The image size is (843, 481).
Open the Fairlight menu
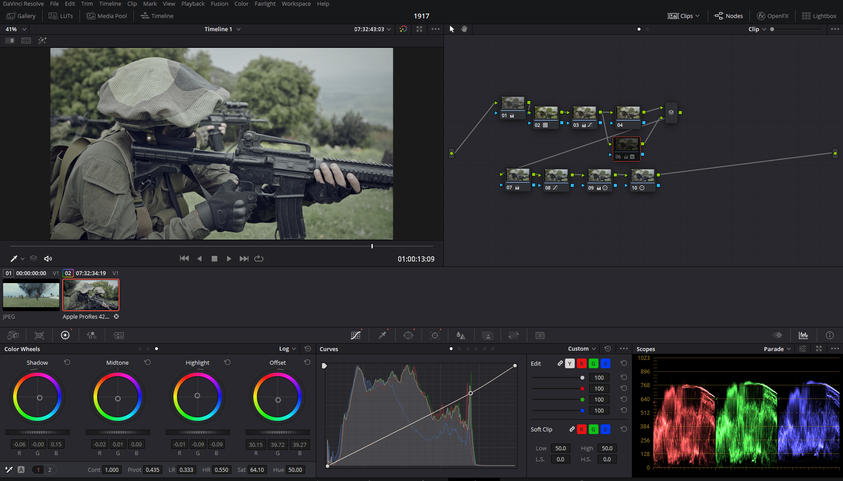pos(265,4)
